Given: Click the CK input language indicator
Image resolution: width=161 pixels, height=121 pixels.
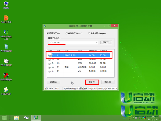Looking at the screenshot, I should [133, 118].
